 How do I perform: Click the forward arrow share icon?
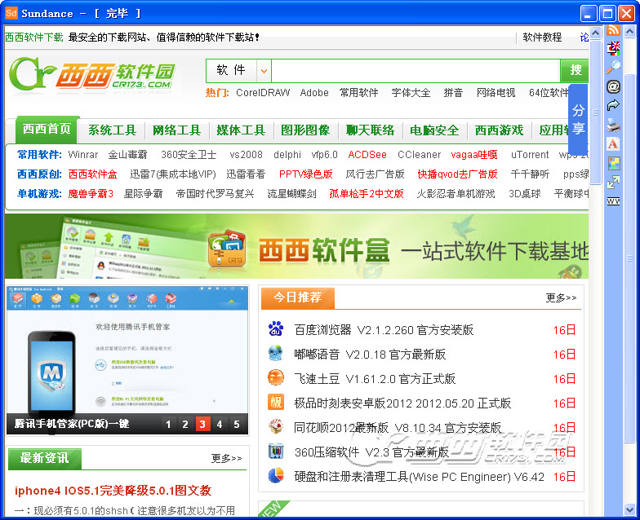point(613,106)
